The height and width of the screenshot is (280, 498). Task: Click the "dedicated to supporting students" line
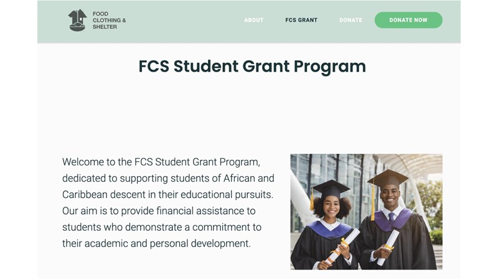pos(168,178)
